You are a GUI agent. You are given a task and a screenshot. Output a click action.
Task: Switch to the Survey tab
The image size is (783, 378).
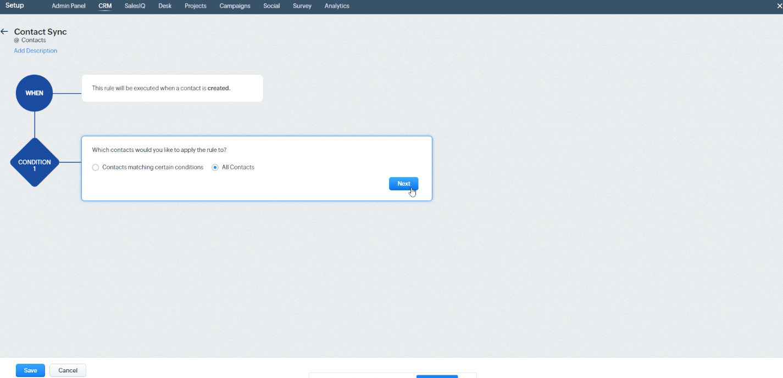[302, 6]
